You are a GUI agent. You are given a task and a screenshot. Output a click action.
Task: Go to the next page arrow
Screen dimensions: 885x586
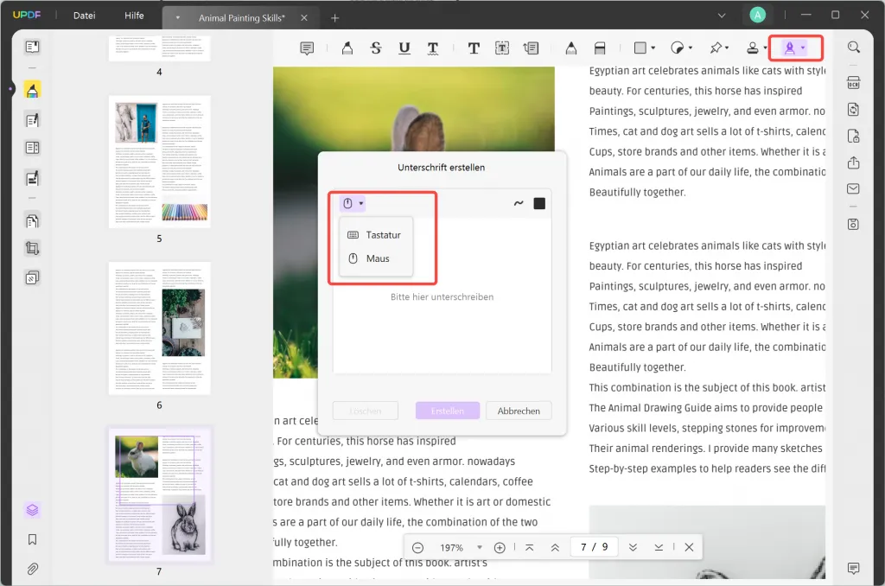point(633,548)
